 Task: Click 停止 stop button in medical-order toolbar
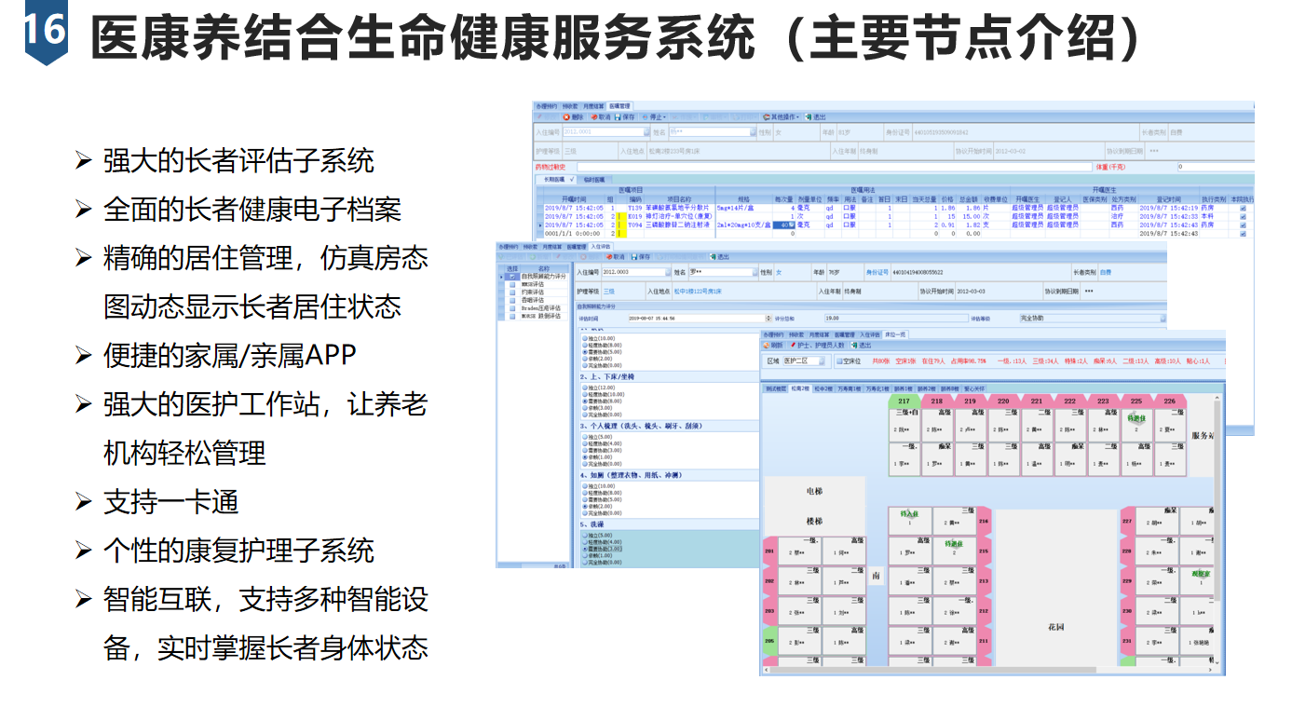(x=654, y=117)
